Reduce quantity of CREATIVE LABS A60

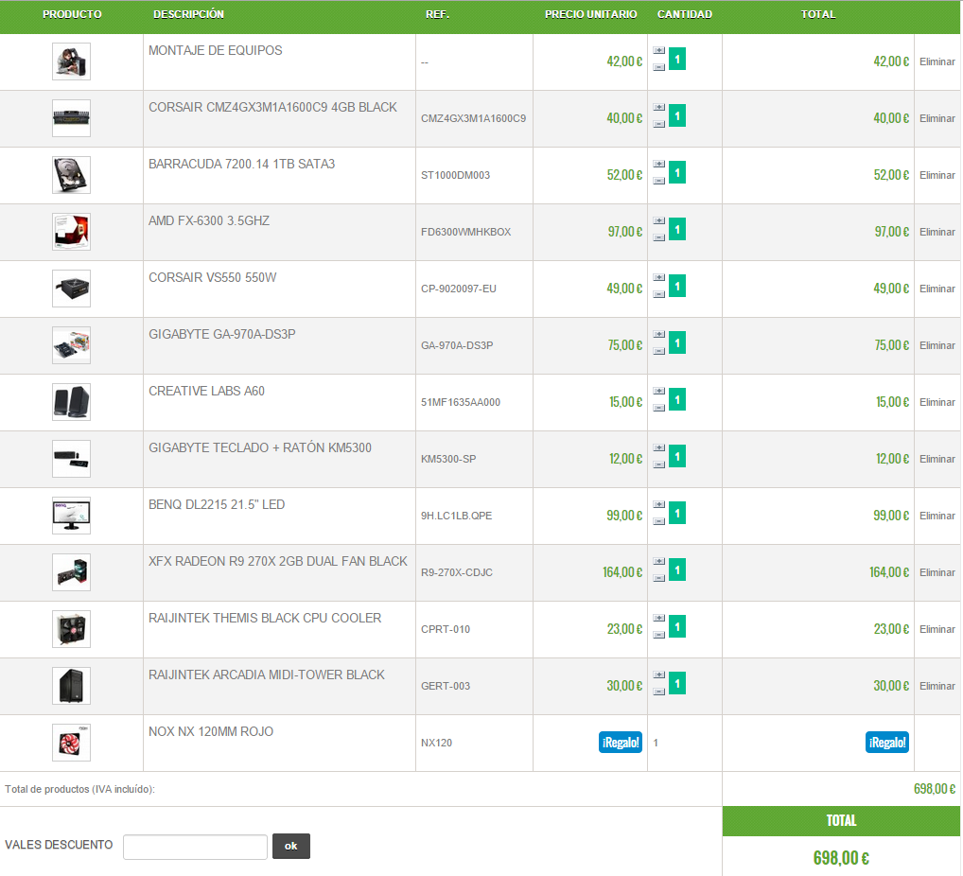[659, 408]
